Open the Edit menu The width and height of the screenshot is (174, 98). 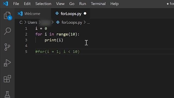27,4
